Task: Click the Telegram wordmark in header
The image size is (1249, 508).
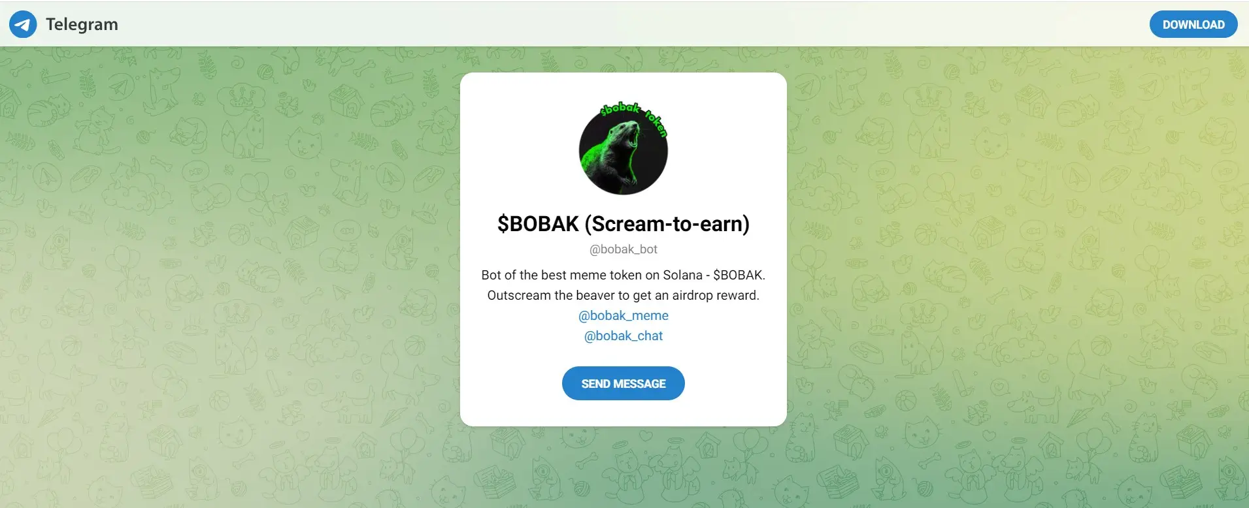Action: coord(82,24)
